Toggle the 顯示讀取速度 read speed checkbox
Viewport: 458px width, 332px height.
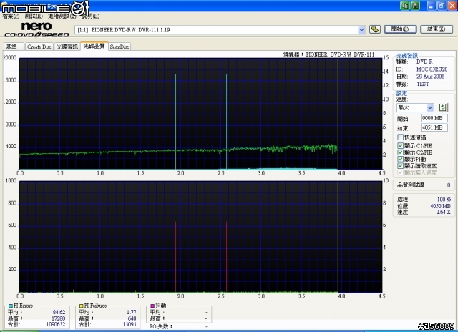coord(400,166)
